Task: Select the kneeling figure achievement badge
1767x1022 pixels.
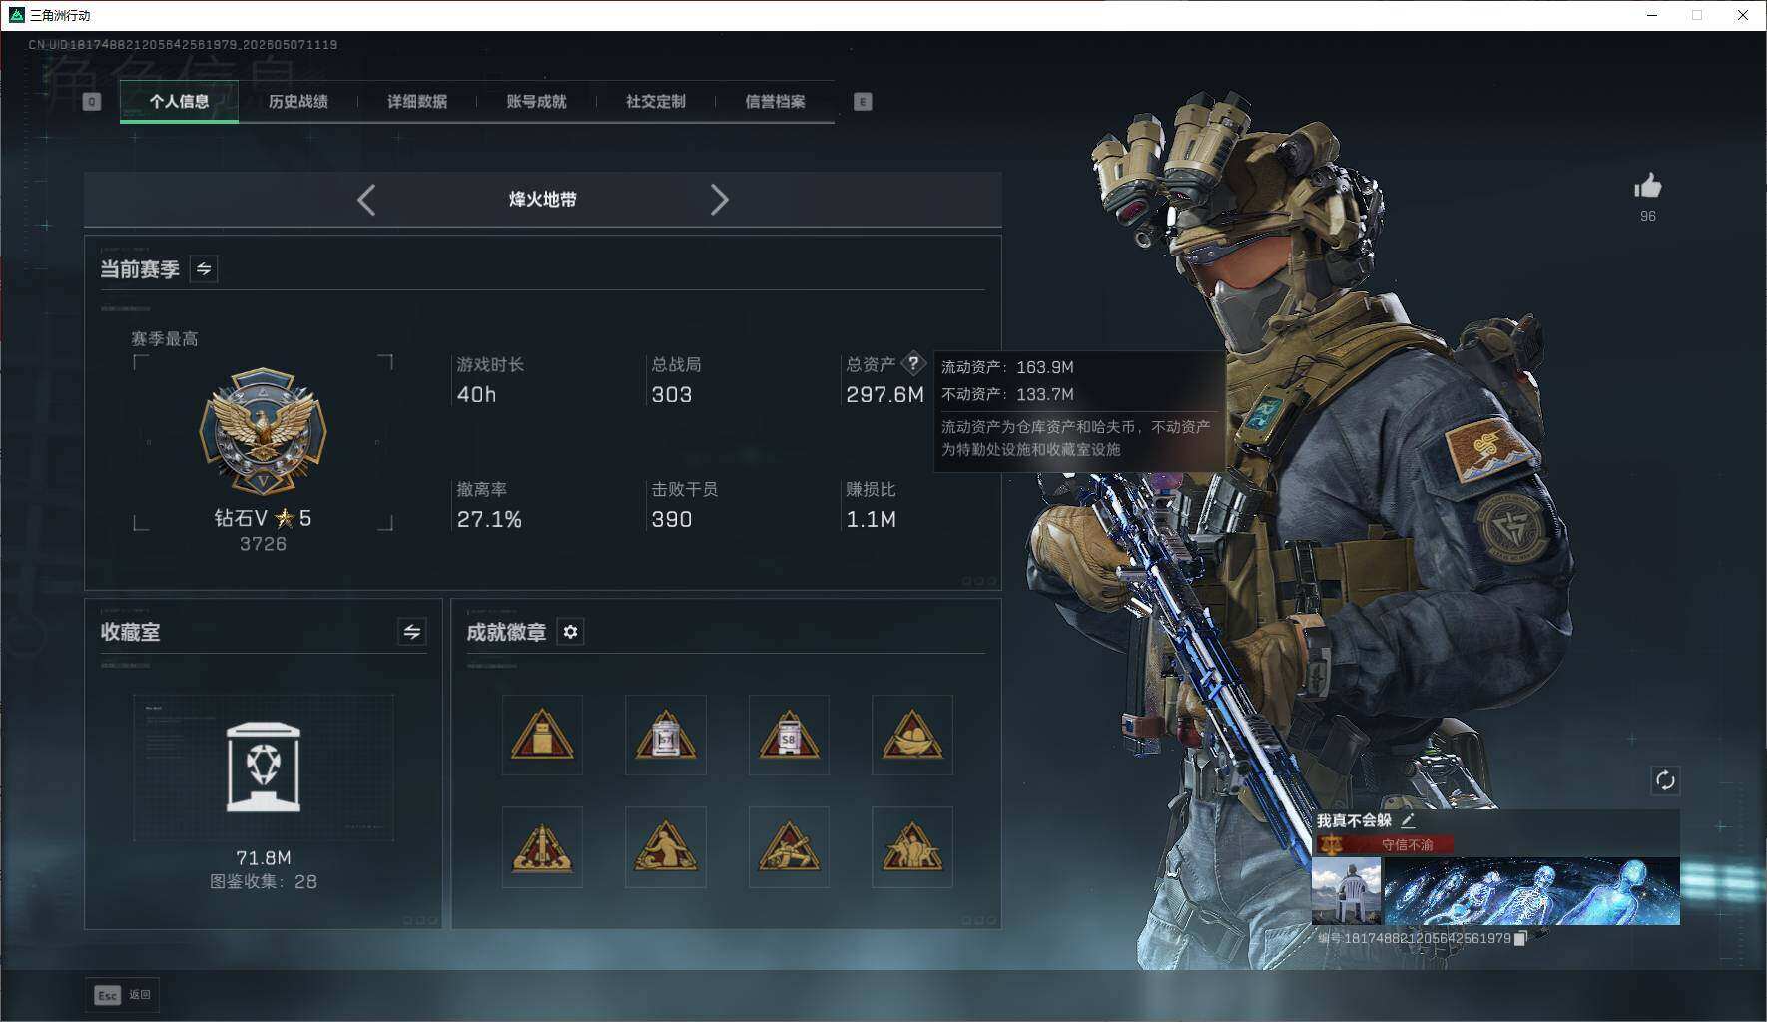Action: (x=666, y=847)
